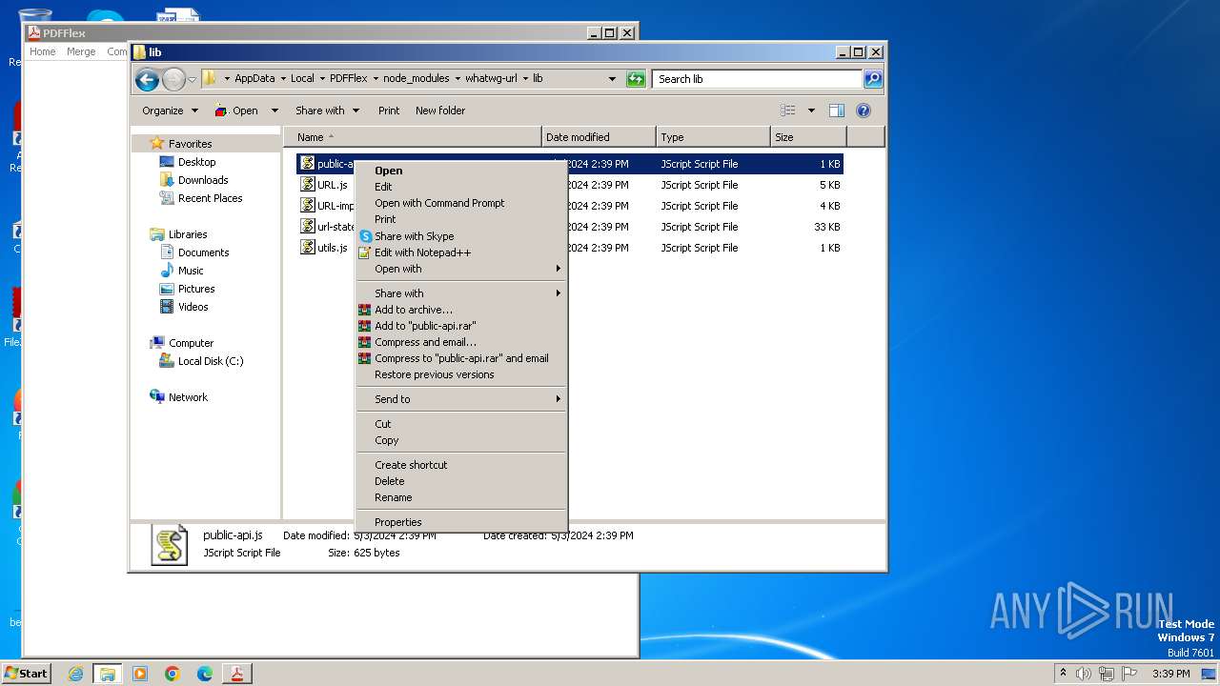Choose Compress to "public-api.rar" and email
This screenshot has width=1220, height=686.
[x=461, y=358]
